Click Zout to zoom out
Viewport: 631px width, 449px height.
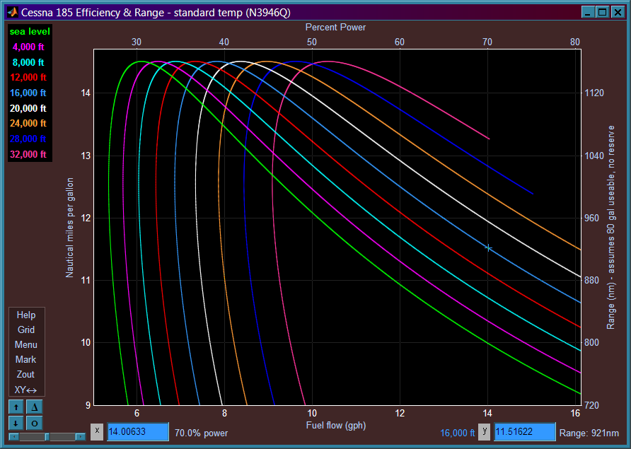[26, 375]
